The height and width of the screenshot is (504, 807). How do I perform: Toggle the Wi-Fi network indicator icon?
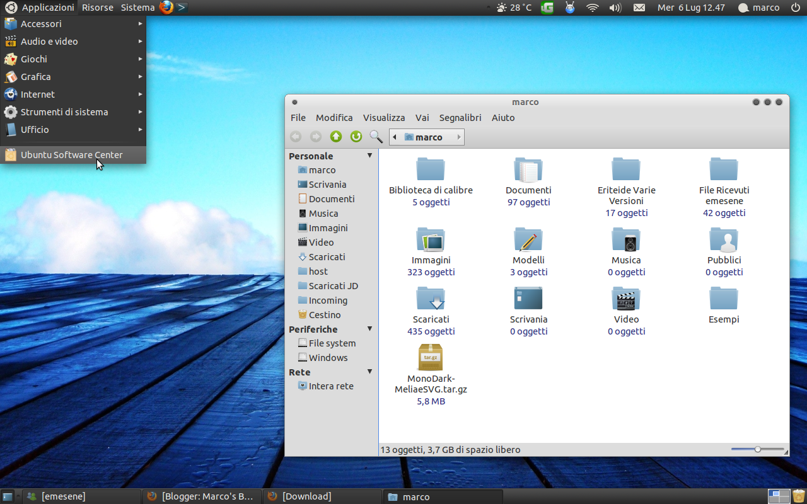(592, 8)
